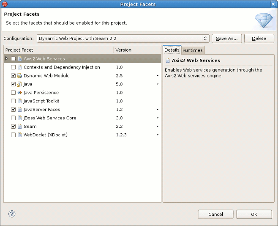
Task: Expand the Axis2 Web Services tree node
Action: (6, 59)
